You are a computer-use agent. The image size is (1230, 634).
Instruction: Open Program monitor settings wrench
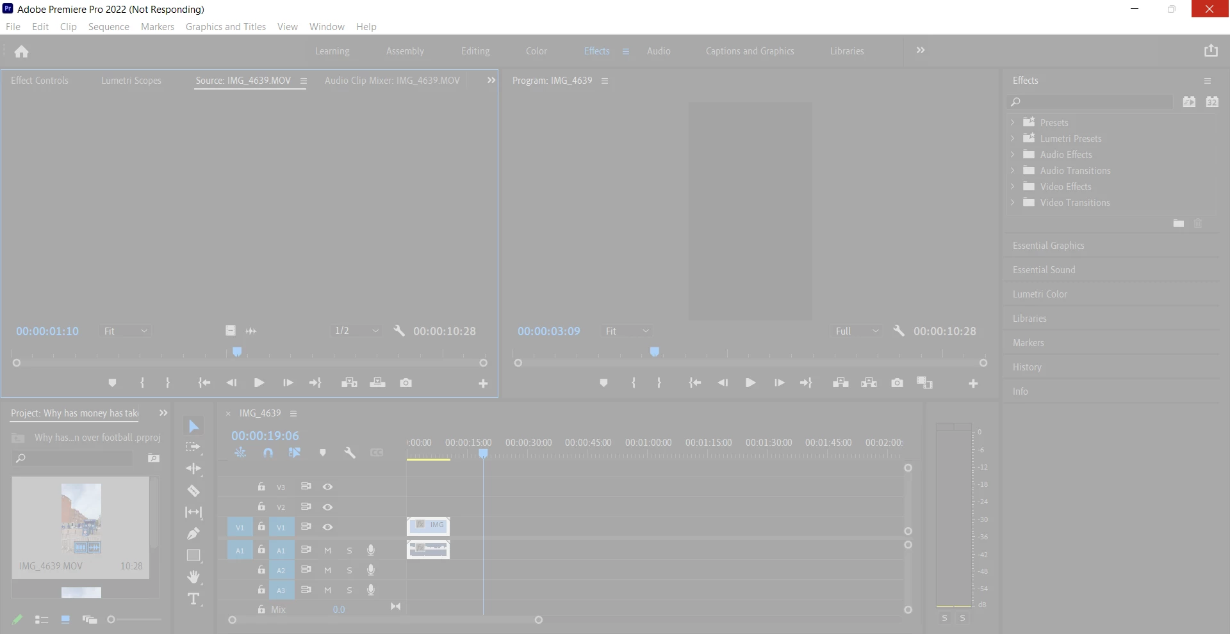click(899, 331)
